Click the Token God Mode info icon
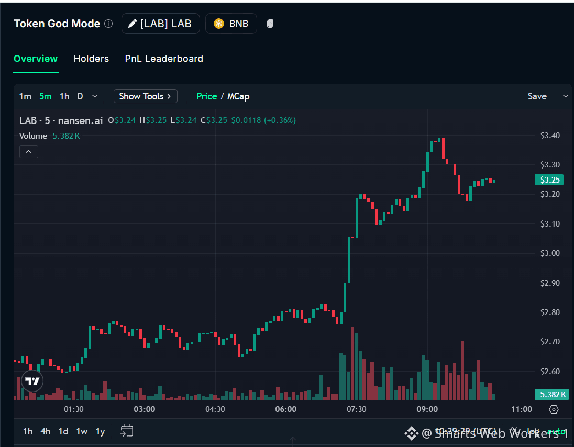The width and height of the screenshot is (574, 447). tap(108, 24)
